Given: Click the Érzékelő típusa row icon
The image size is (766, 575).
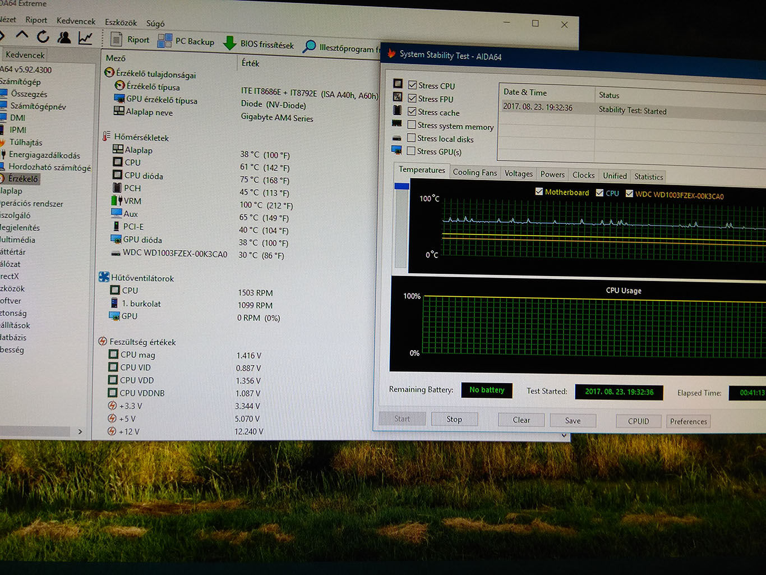Looking at the screenshot, I should (119, 85).
